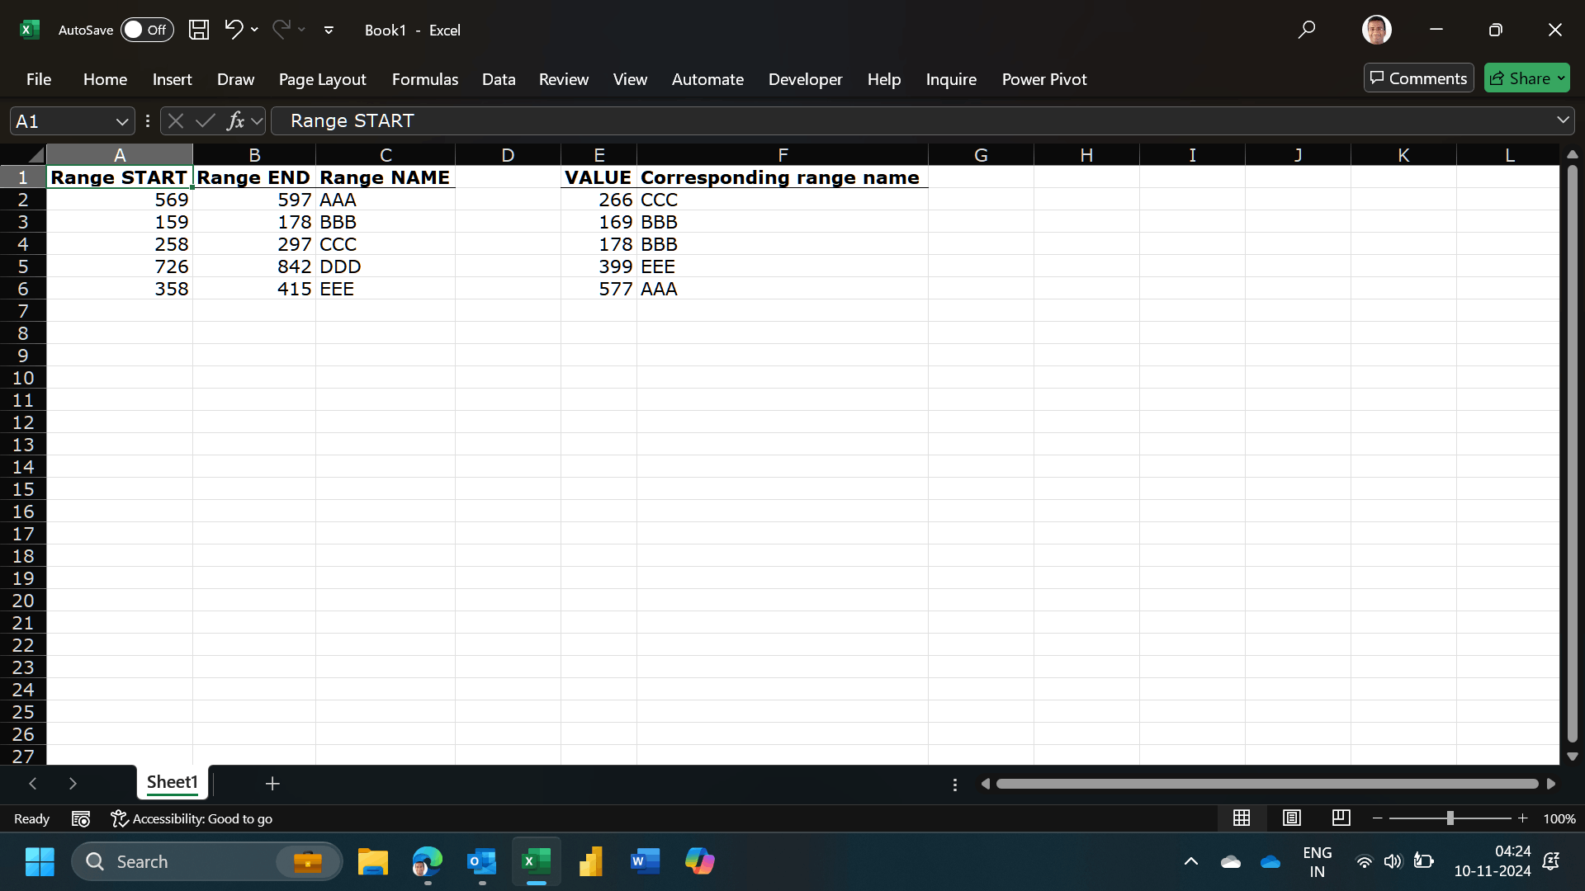Expand the formula bar chevron

pos(1563,120)
